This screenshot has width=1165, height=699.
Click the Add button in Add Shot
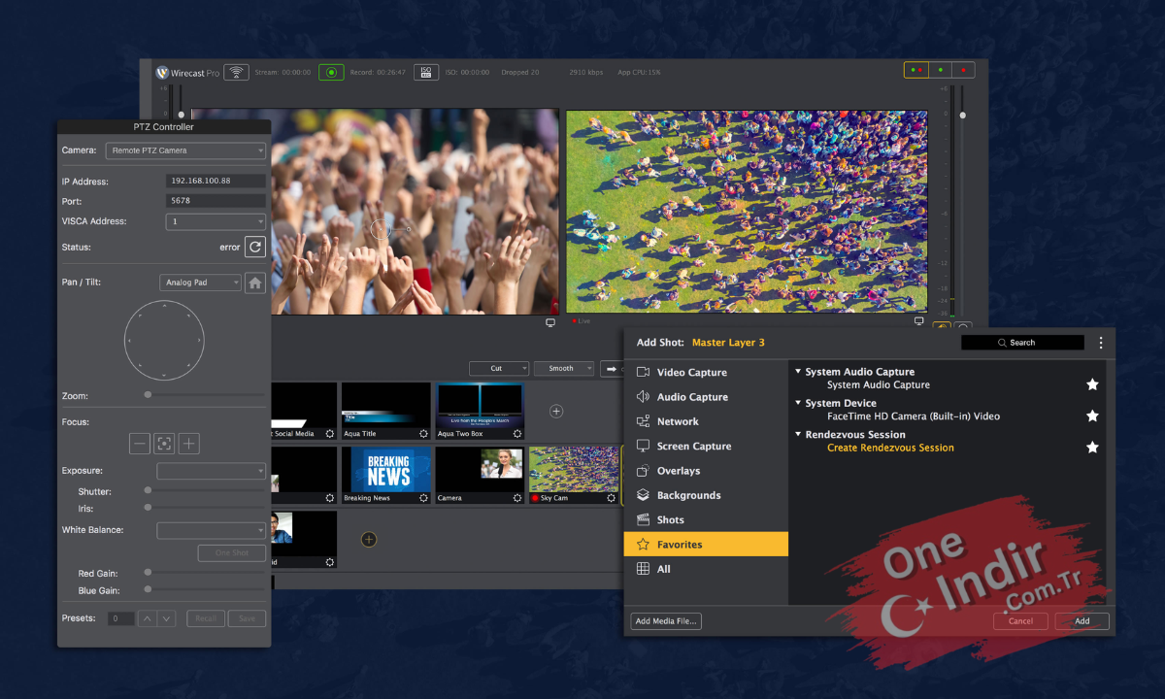[1082, 621]
